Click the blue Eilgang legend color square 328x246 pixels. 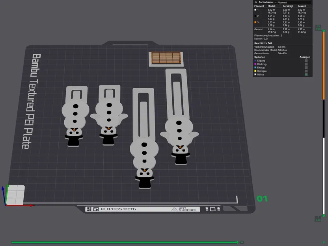coord(255,61)
